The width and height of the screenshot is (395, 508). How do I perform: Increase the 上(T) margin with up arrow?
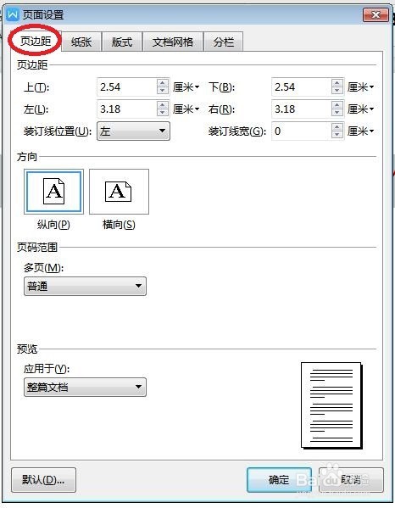tap(163, 83)
